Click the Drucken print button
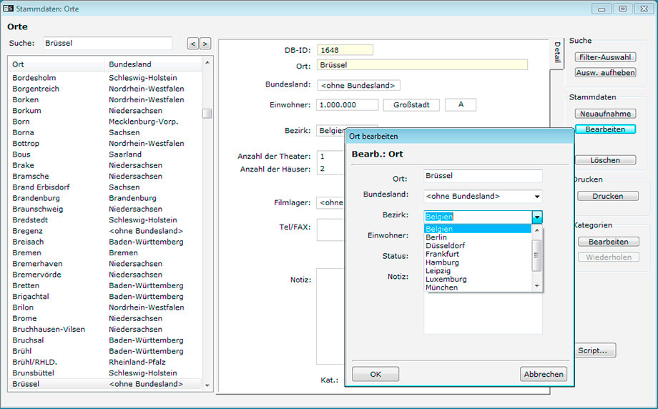The width and height of the screenshot is (658, 409). pos(607,196)
